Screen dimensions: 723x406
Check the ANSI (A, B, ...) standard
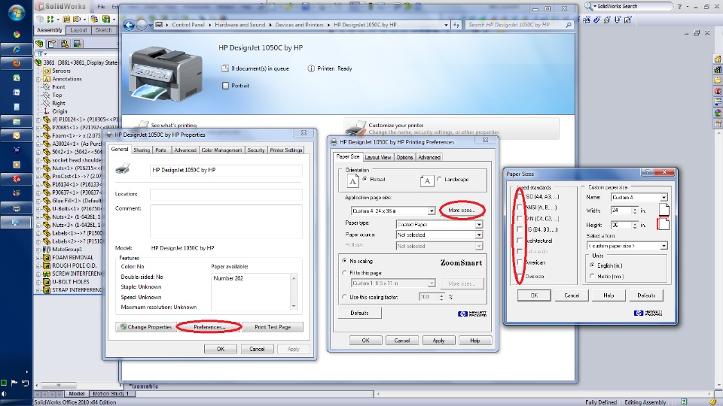pos(520,208)
